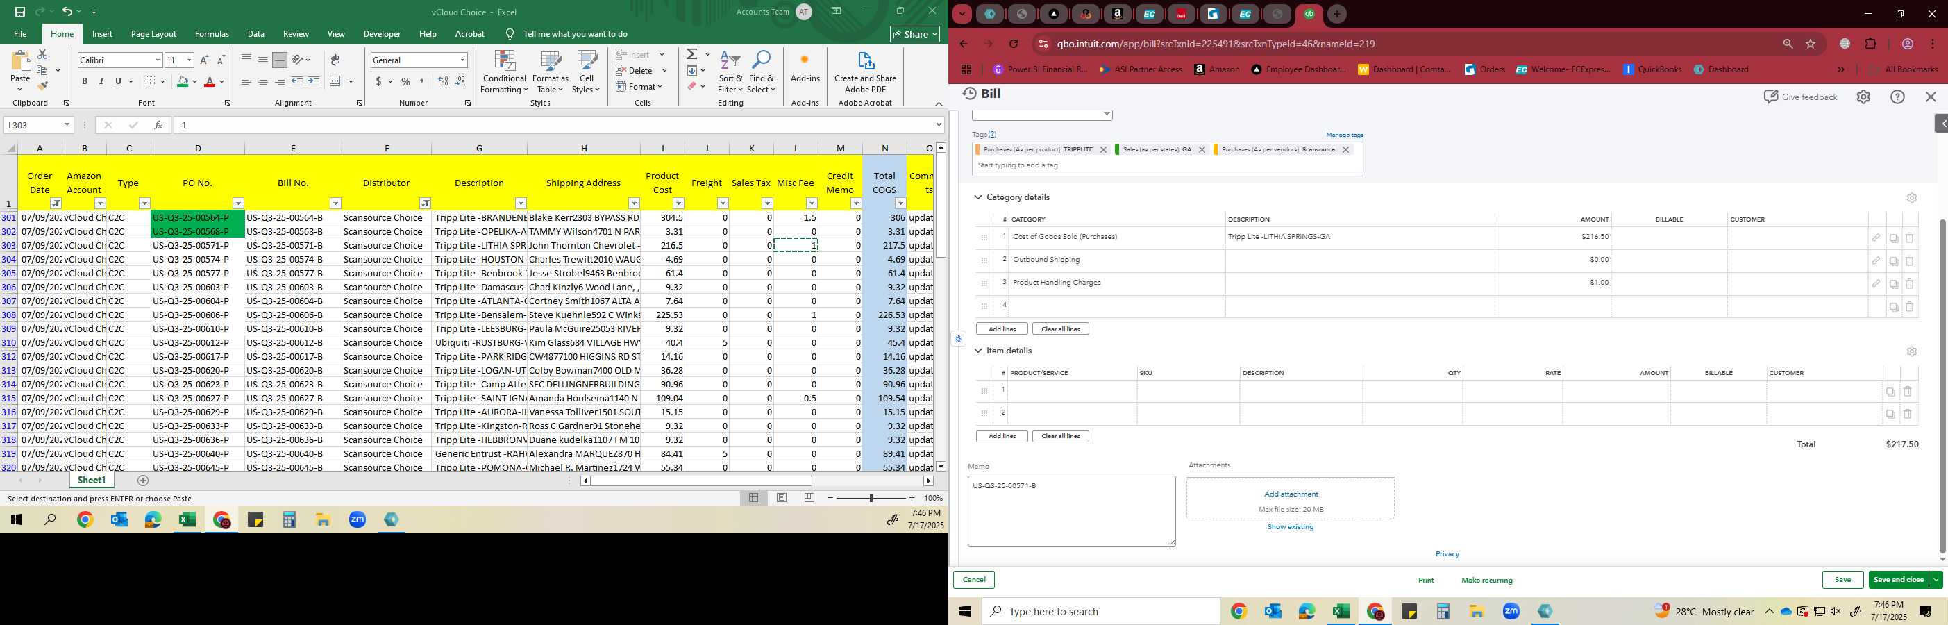Click Format as Table in Excel
Viewport: 1948px width, 625px height.
pyautogui.click(x=551, y=73)
